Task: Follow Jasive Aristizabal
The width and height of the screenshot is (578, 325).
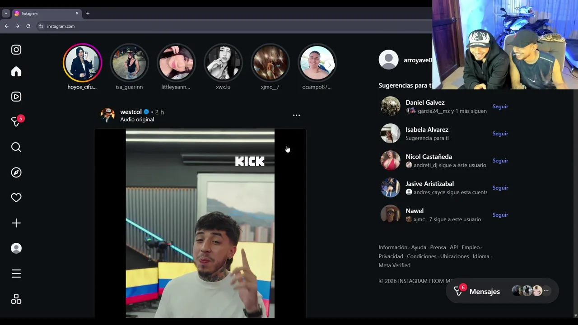Action: (x=500, y=188)
